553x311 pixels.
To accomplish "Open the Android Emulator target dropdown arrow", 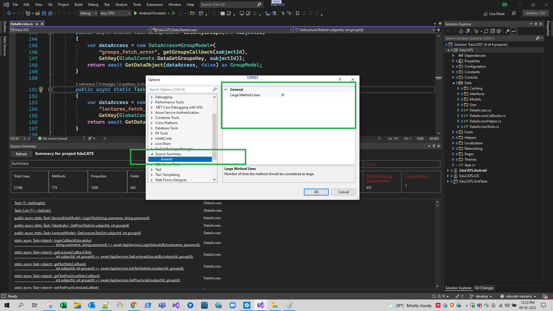I will (x=169, y=13).
